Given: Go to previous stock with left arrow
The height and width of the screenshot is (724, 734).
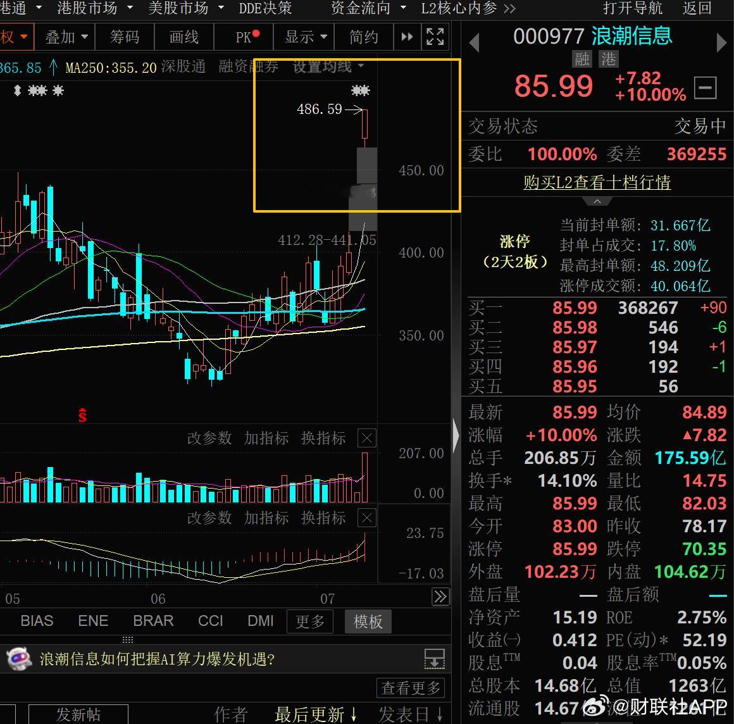Looking at the screenshot, I should [474, 42].
